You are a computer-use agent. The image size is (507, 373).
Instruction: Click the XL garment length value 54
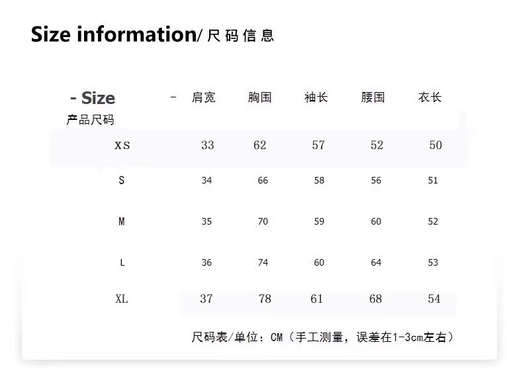click(x=434, y=299)
